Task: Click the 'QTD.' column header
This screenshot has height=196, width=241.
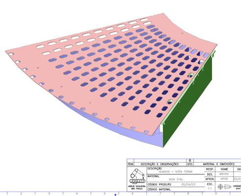Action: coord(190,164)
